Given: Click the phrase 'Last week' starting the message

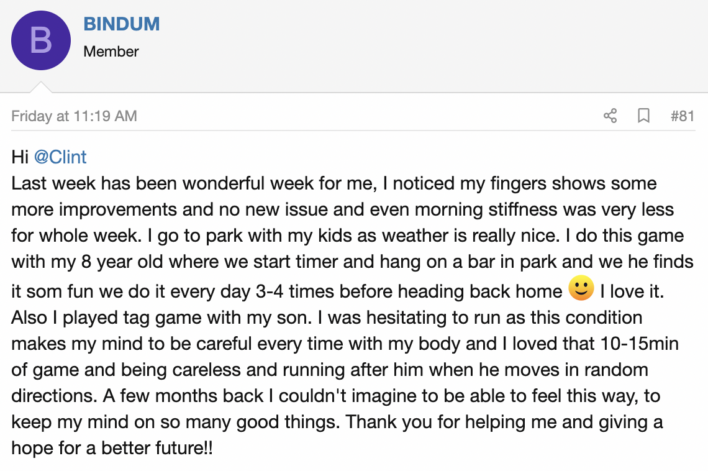Looking at the screenshot, I should pyautogui.click(x=53, y=183).
